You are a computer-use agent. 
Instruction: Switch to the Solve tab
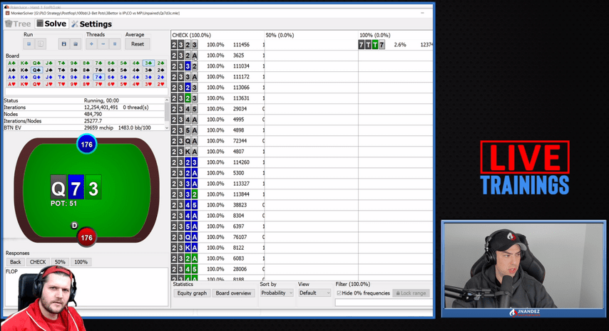pos(51,23)
